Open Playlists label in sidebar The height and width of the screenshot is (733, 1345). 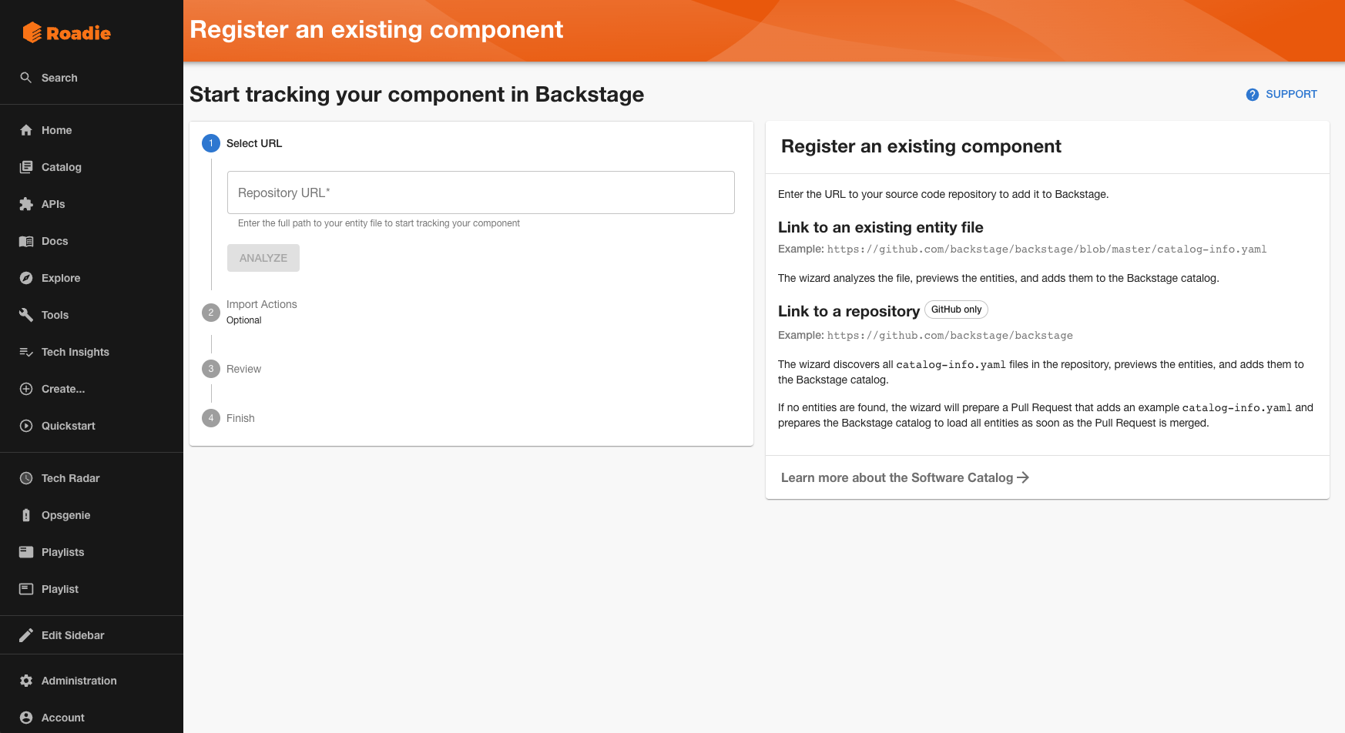click(63, 552)
